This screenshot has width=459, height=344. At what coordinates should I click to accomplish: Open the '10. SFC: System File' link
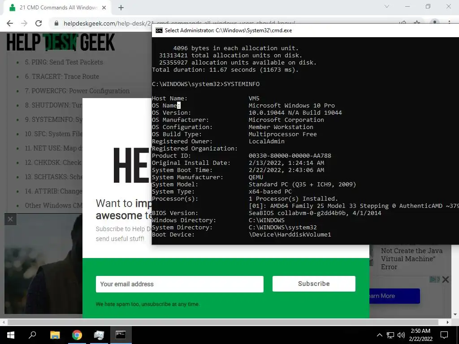[54, 133]
